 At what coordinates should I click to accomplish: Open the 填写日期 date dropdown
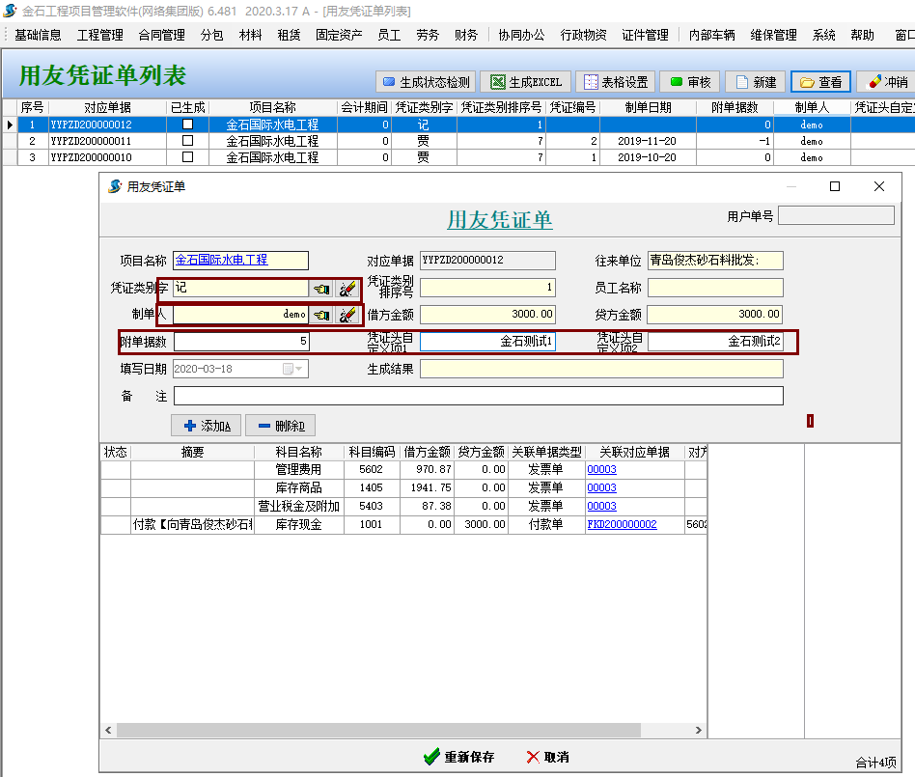point(293,369)
